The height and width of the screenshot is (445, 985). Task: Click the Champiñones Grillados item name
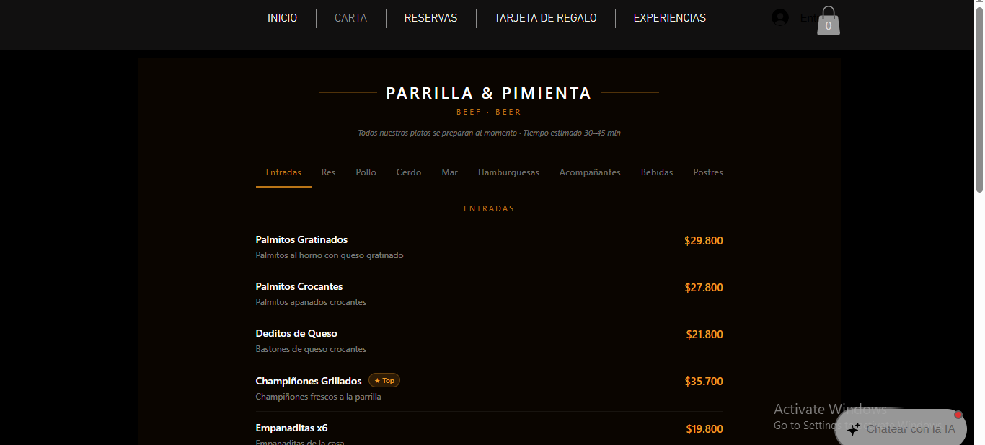(309, 381)
